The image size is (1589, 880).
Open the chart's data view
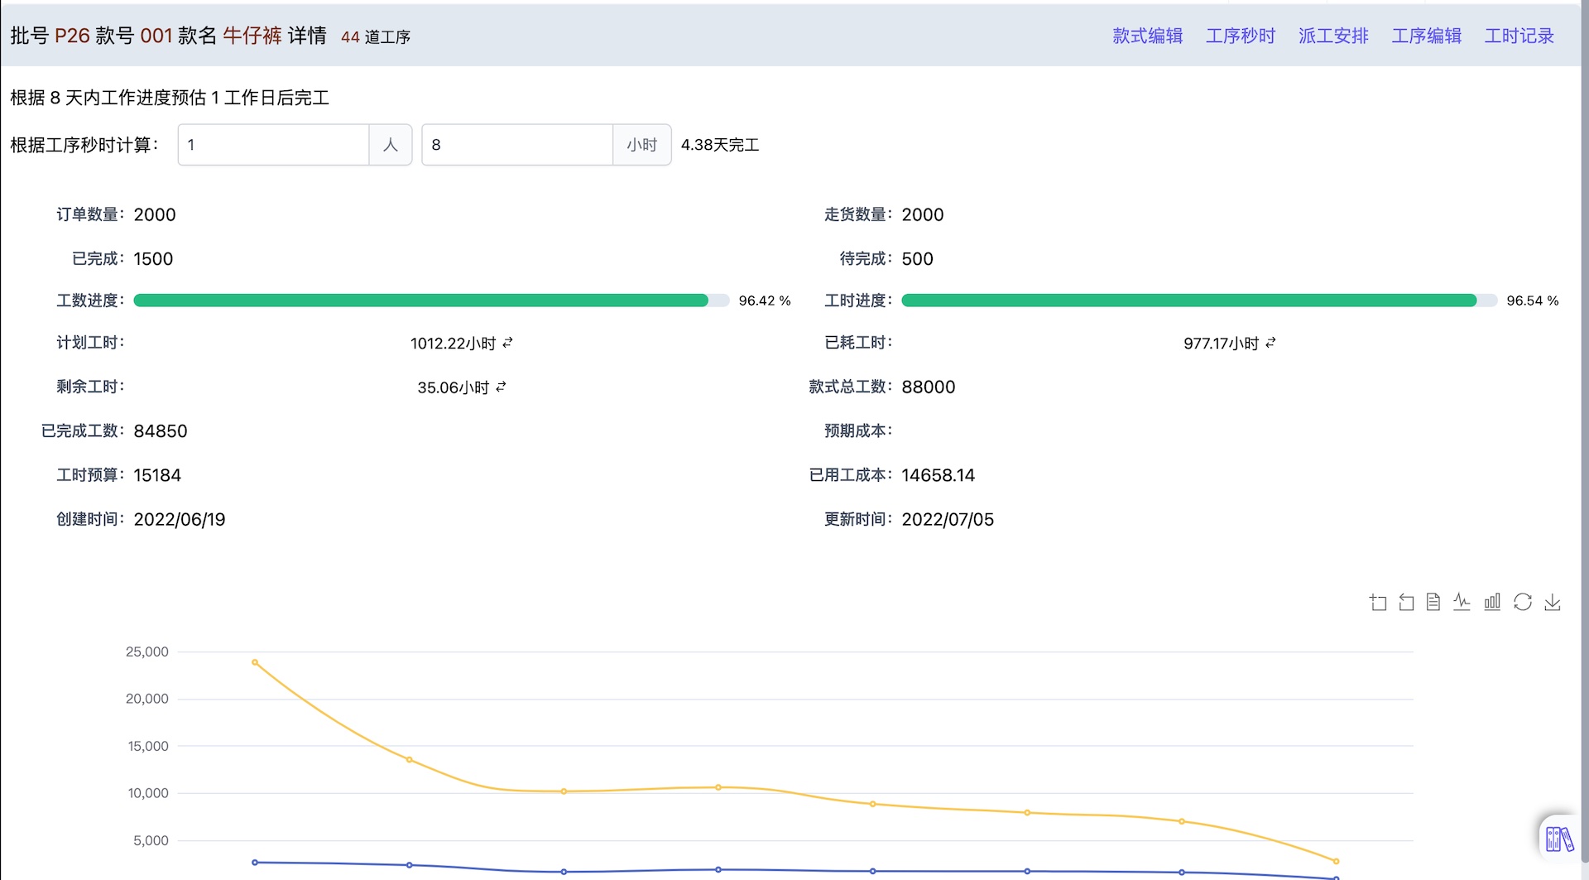pyautogui.click(x=1433, y=602)
